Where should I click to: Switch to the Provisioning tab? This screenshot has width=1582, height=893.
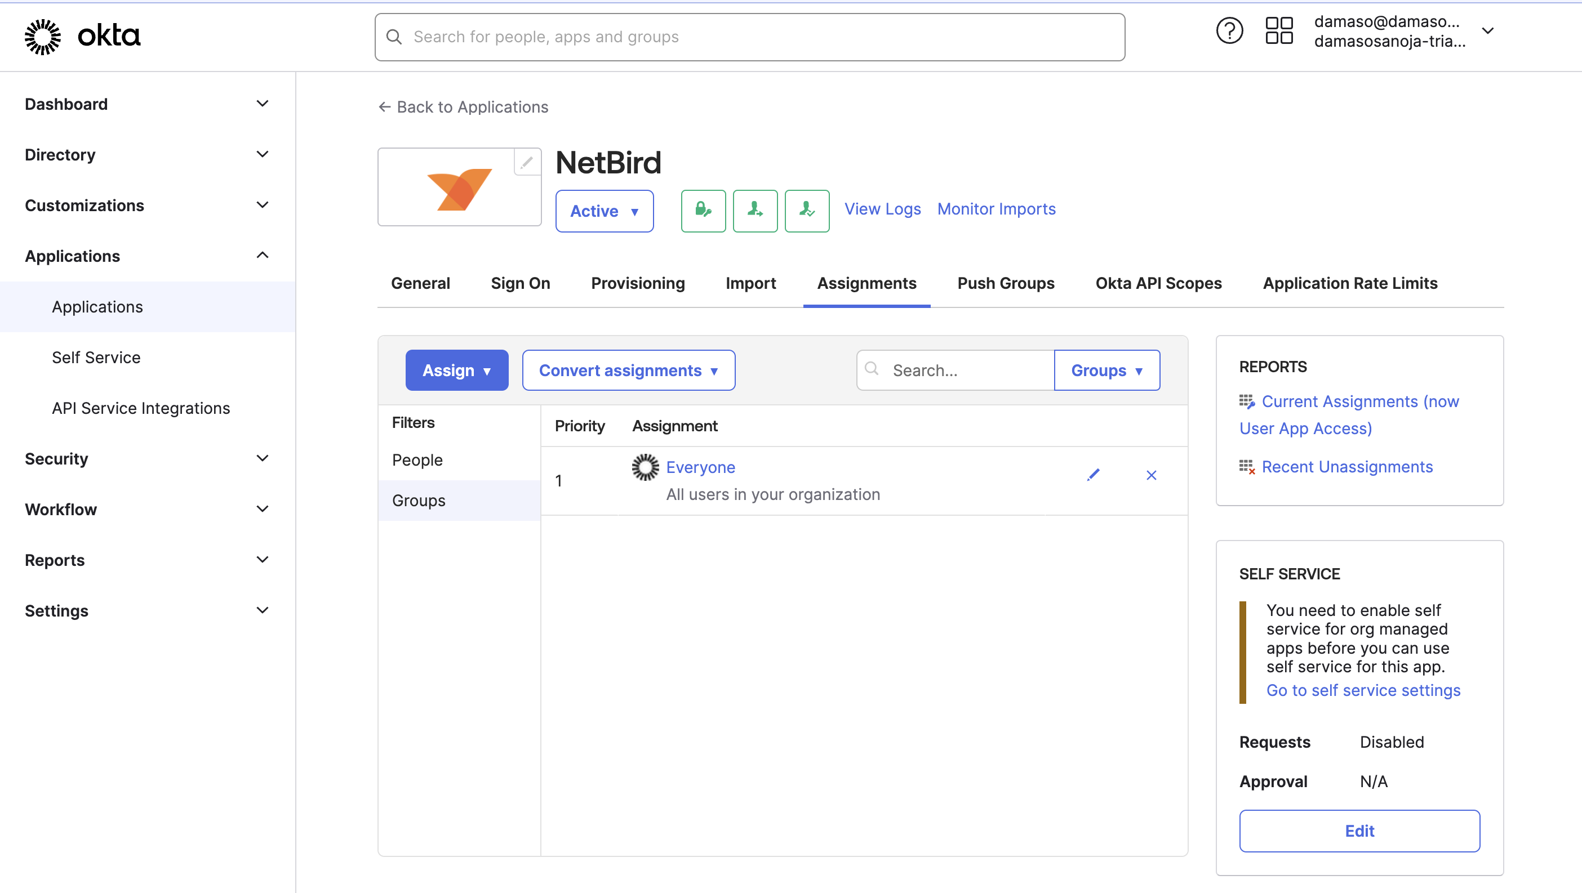pos(637,283)
